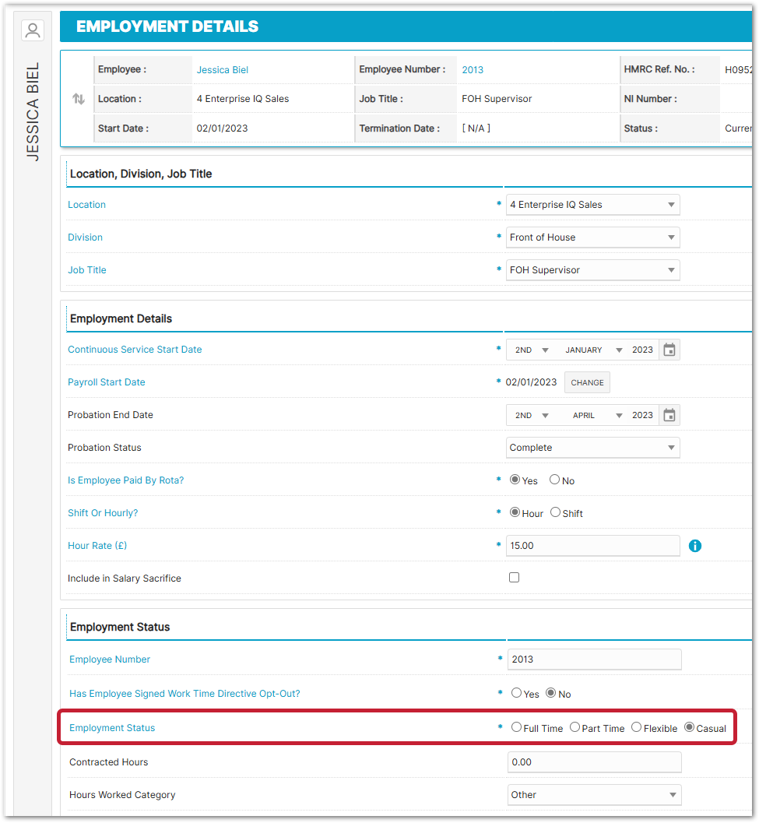Click the Contracted Hours input field

[594, 762]
